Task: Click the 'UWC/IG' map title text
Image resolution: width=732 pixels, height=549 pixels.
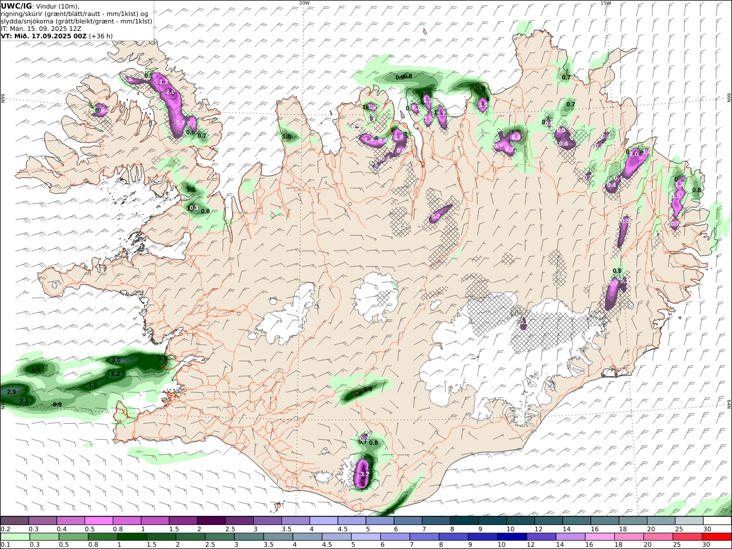Action: [x=17, y=6]
